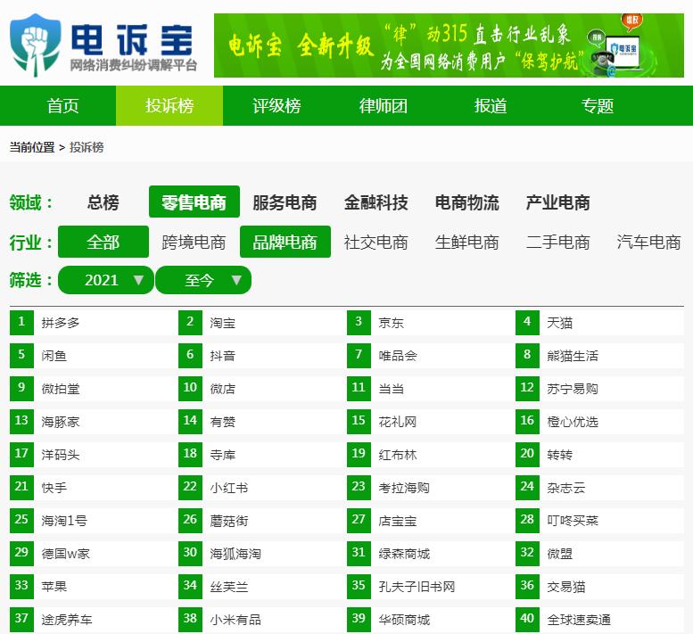Open rank 19 entry 红布林
The width and height of the screenshot is (693, 634).
397,455
